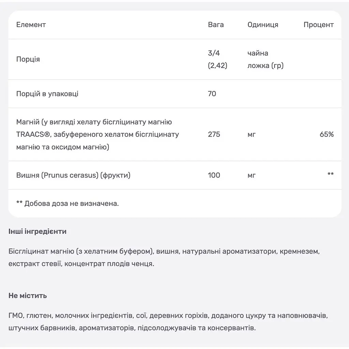Click the 'Не містить' heading
The width and height of the screenshot is (349, 349).
click(x=28, y=295)
